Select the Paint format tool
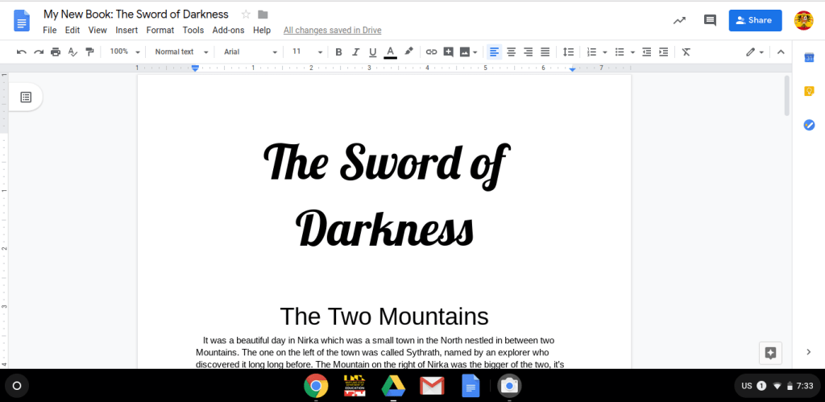825x402 pixels. click(89, 52)
